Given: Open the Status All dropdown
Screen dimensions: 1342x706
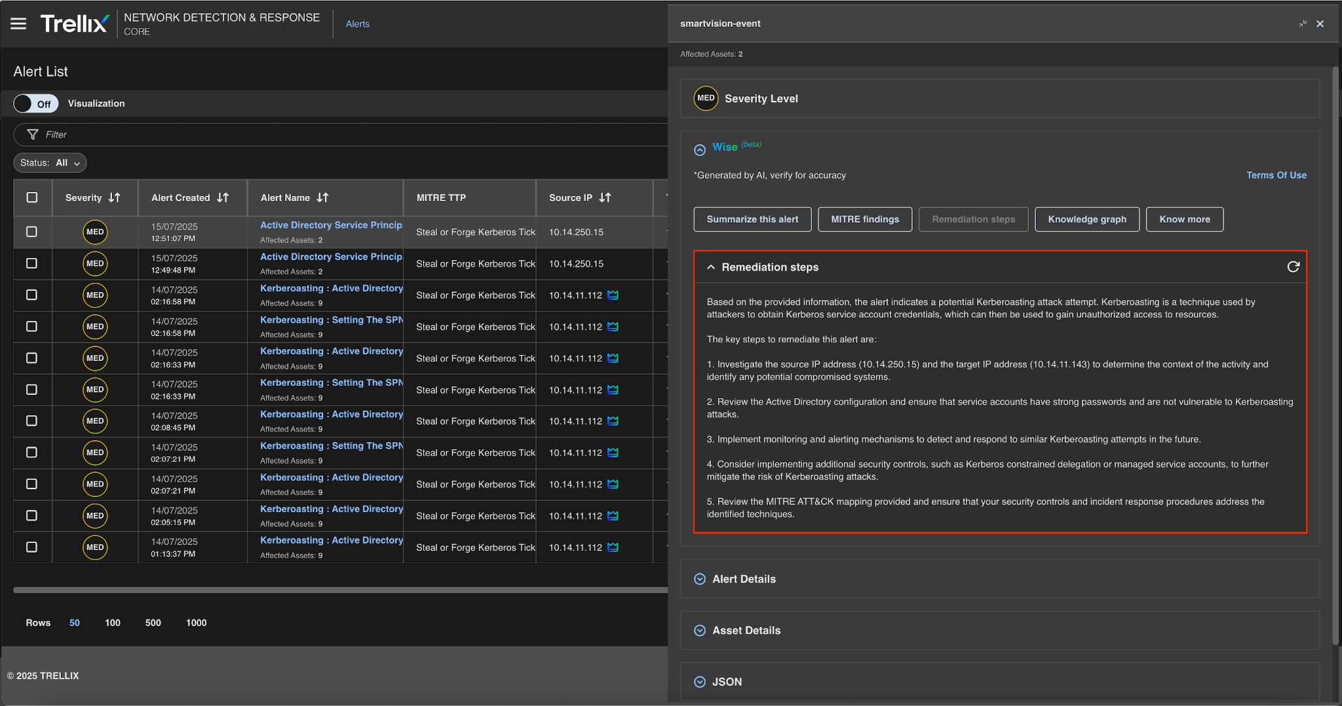Looking at the screenshot, I should pos(50,163).
